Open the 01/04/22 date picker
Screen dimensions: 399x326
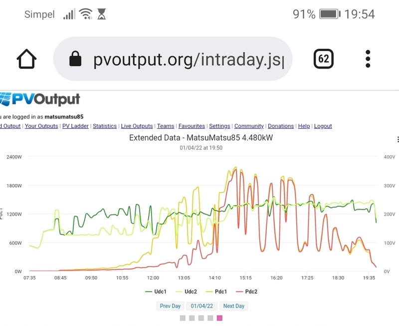tap(202, 306)
